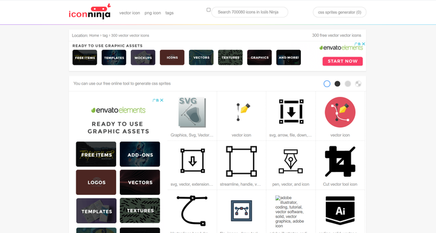Screen dimensions: 436x233
Task: Click the ad info icon on sidebar ad
Action: pyautogui.click(x=156, y=100)
